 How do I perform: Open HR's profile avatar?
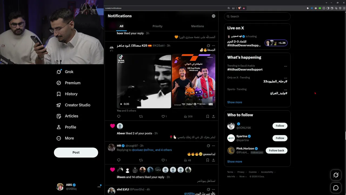pyautogui.click(x=112, y=148)
